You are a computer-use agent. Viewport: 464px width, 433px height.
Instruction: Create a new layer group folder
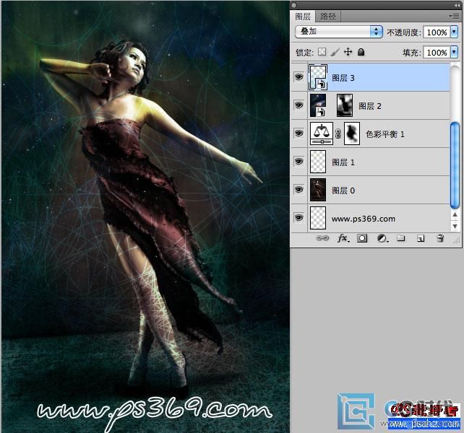[x=400, y=238]
